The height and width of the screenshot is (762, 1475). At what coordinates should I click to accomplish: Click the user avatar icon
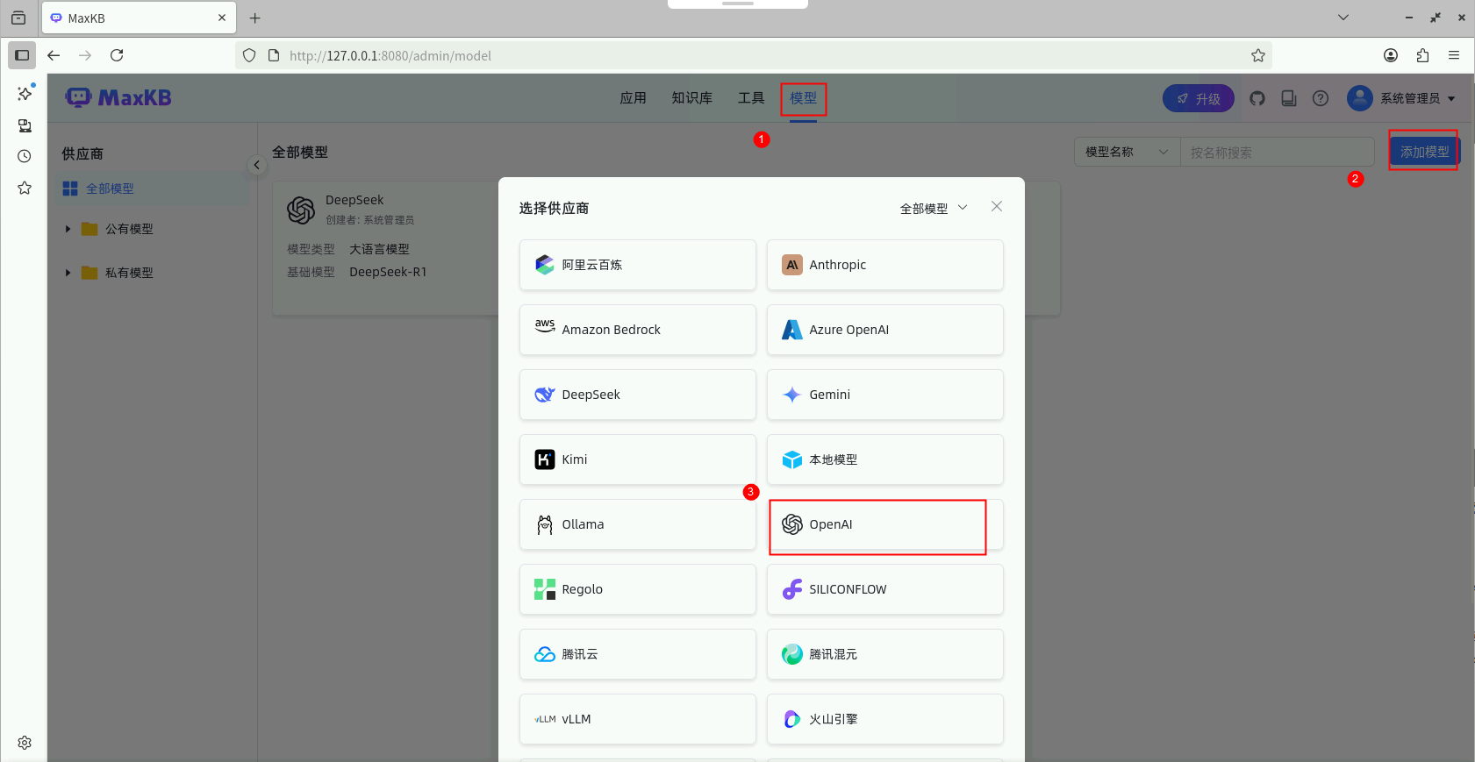tap(1360, 98)
